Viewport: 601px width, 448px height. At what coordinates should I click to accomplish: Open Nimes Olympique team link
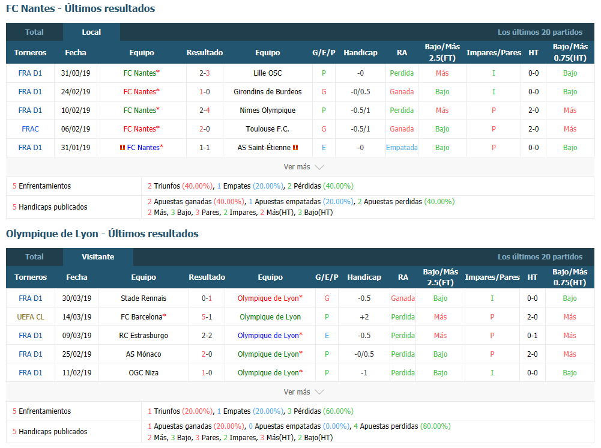point(268,110)
